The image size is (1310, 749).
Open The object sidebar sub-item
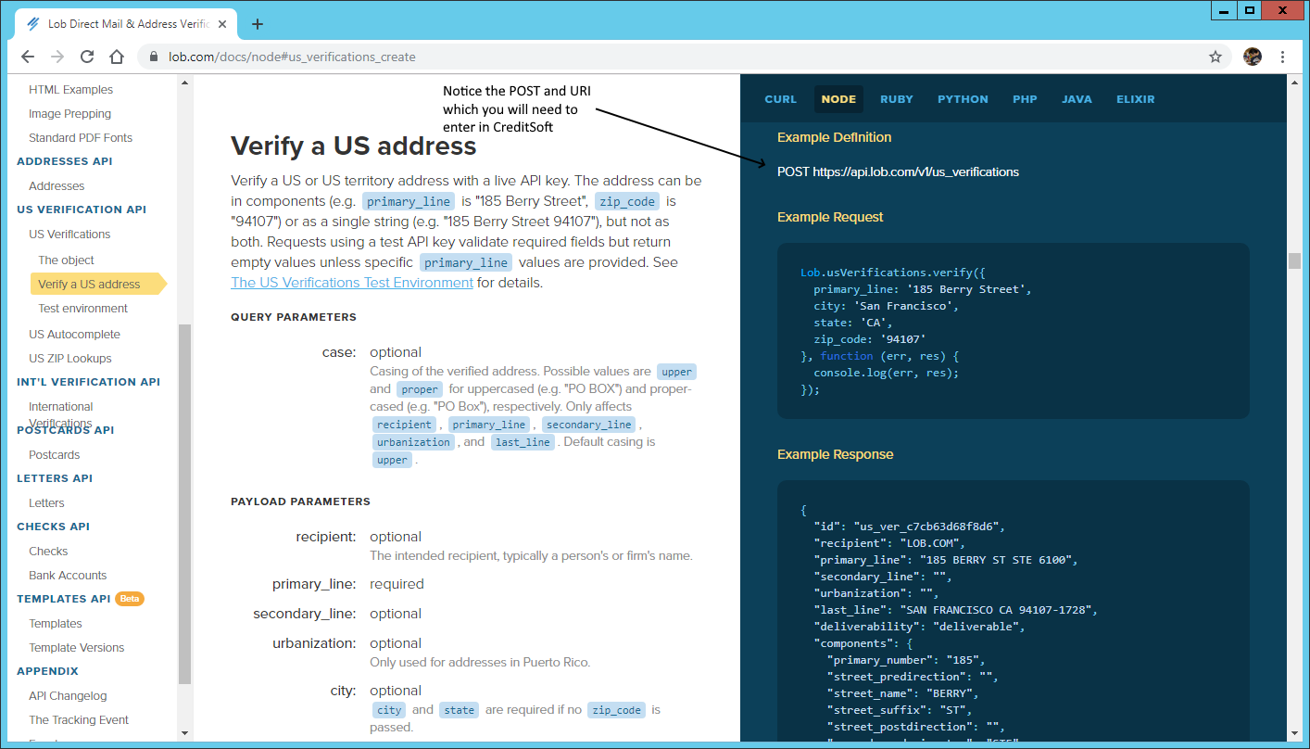click(66, 260)
